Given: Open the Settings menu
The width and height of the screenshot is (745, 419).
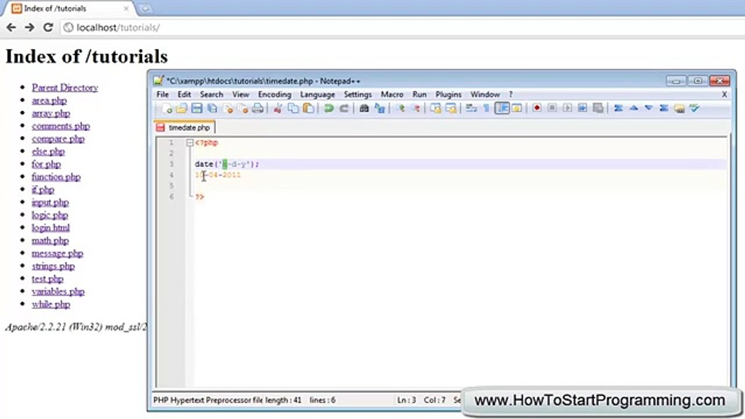Looking at the screenshot, I should click(x=357, y=94).
